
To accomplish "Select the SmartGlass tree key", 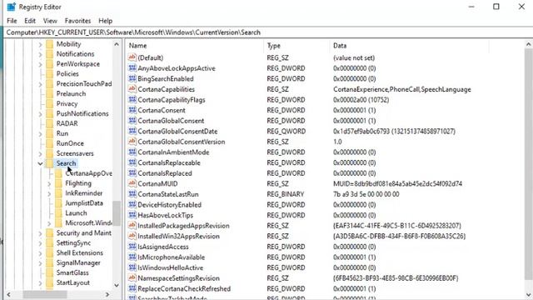I will [72, 272].
